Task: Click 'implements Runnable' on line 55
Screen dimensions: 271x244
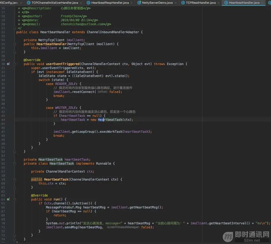Action: point(93,164)
